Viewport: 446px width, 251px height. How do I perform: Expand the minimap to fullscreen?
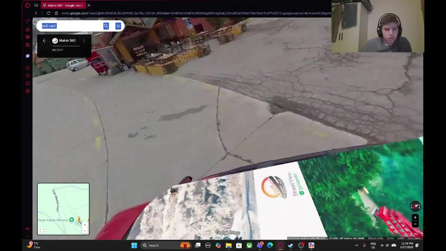[41, 230]
